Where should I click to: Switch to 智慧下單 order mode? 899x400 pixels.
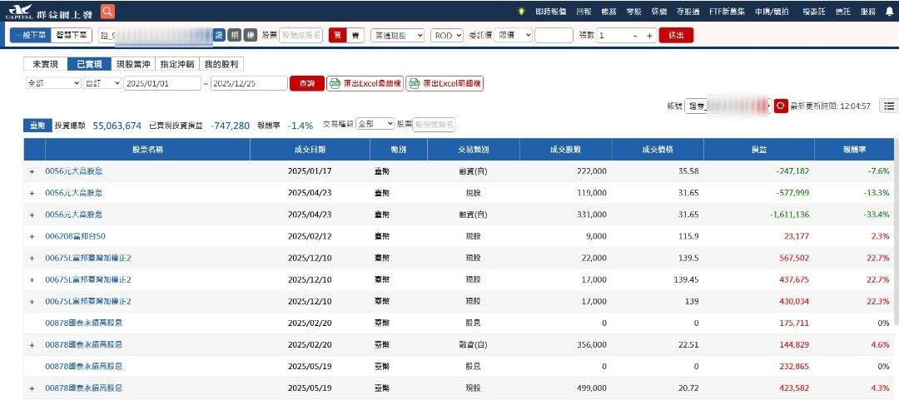[71, 35]
